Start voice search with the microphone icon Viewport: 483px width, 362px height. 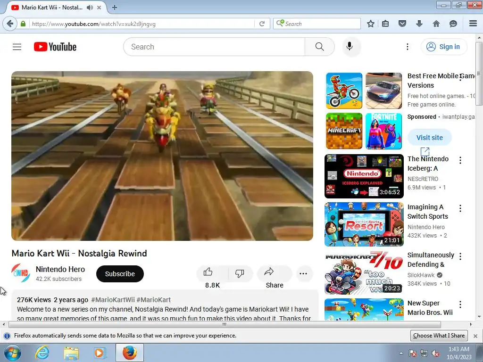tap(350, 47)
